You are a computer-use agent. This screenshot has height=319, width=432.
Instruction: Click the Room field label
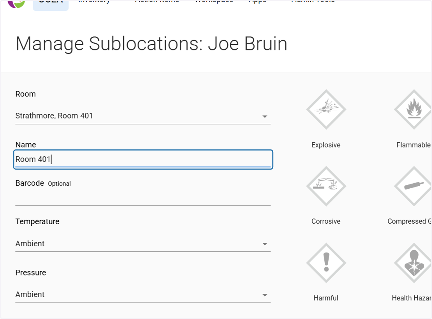click(26, 94)
